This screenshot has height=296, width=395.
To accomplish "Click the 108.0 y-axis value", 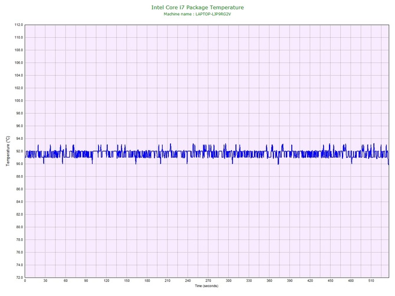I will pyautogui.click(x=19, y=50).
